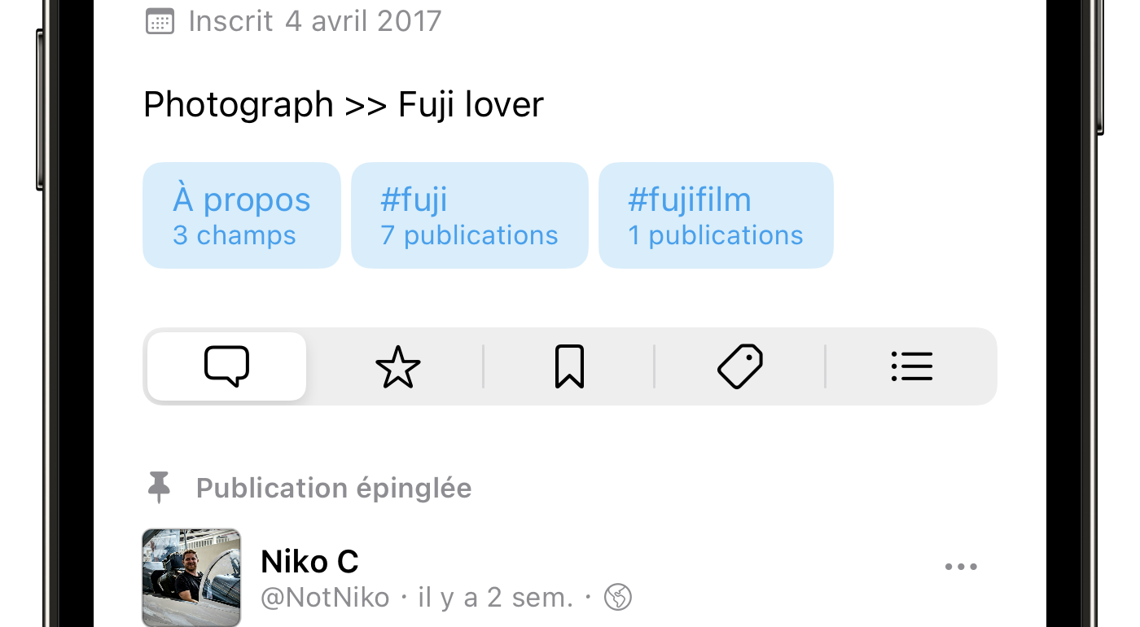Open the bookmark tab
The image size is (1140, 627).
pyautogui.click(x=569, y=366)
